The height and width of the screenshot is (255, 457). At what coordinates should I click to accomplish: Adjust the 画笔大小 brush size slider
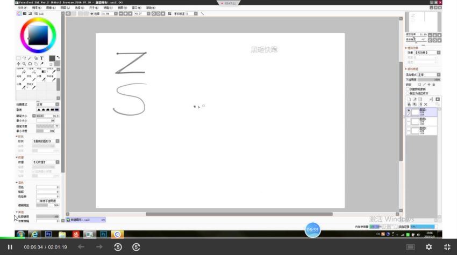(47, 116)
